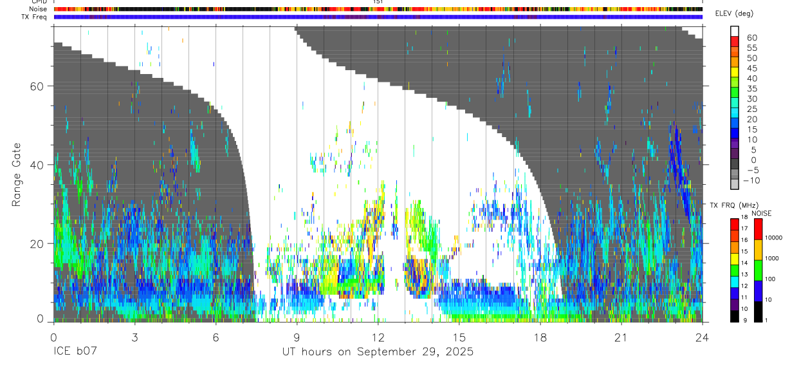Viewport: 790px width, 365px height.
Task: Pick the red top segment of TX FRQ colorbar
Action: 735,223
